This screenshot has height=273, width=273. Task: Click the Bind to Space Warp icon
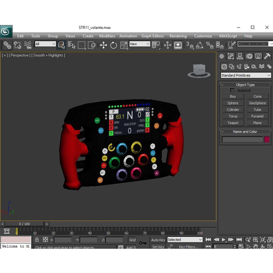(28, 45)
